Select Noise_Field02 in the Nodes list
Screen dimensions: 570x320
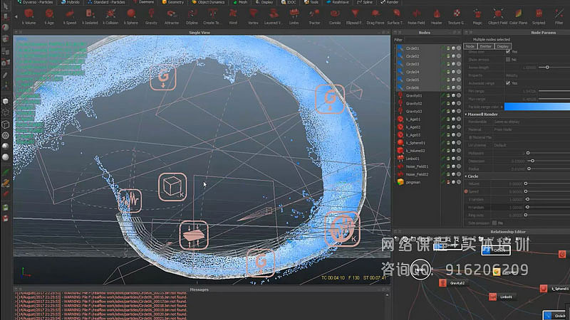417,174
